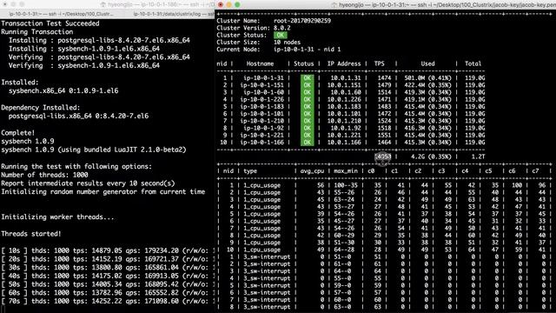556x313 pixels.
Task: Click max_min value 100--35
Action: click(x=346, y=185)
